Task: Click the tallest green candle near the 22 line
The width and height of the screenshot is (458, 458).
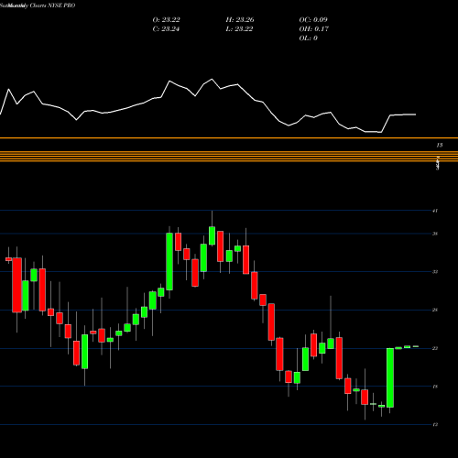Action: (390, 377)
